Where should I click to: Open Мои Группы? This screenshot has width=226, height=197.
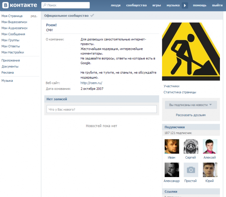pos(10,40)
